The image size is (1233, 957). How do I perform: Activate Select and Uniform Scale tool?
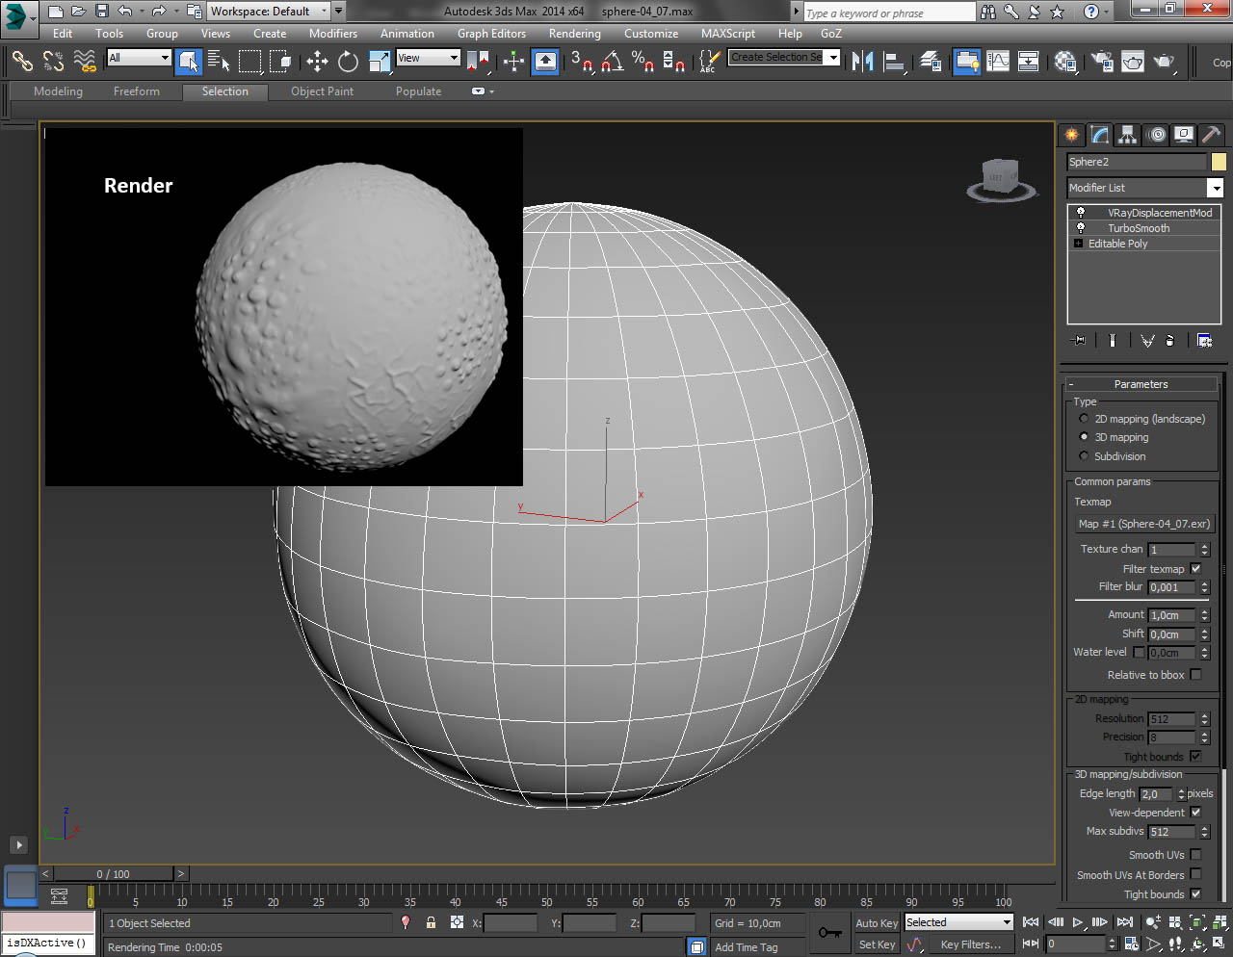tap(380, 62)
